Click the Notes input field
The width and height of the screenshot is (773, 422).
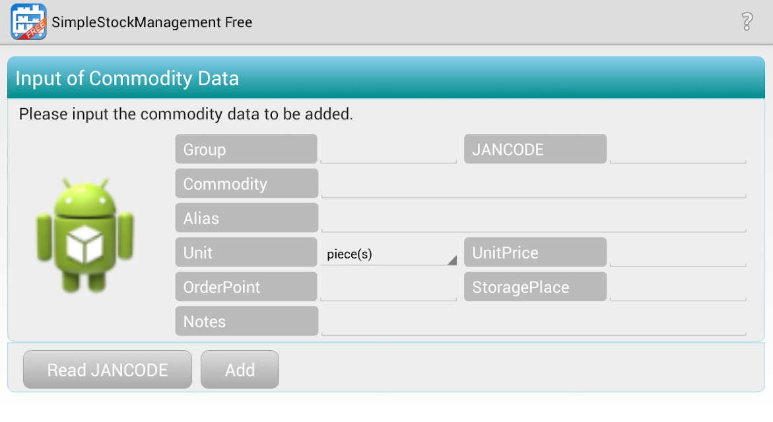tap(534, 322)
